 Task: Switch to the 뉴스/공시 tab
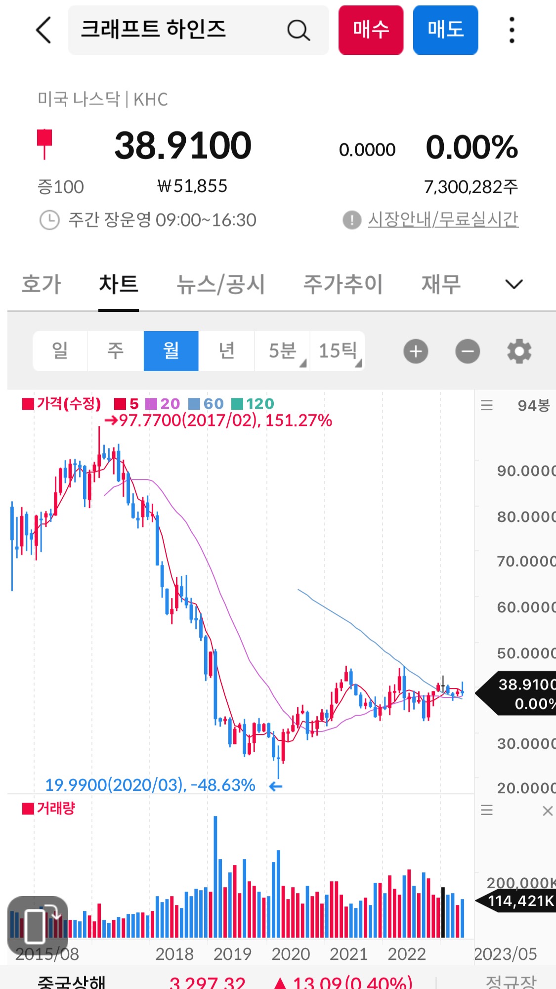click(221, 284)
